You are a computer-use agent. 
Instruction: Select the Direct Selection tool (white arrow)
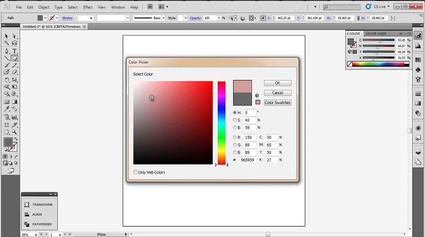tap(15, 36)
